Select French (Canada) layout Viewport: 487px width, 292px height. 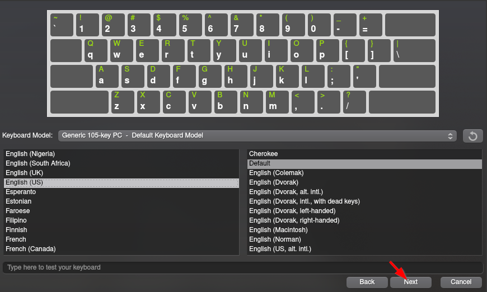point(121,249)
